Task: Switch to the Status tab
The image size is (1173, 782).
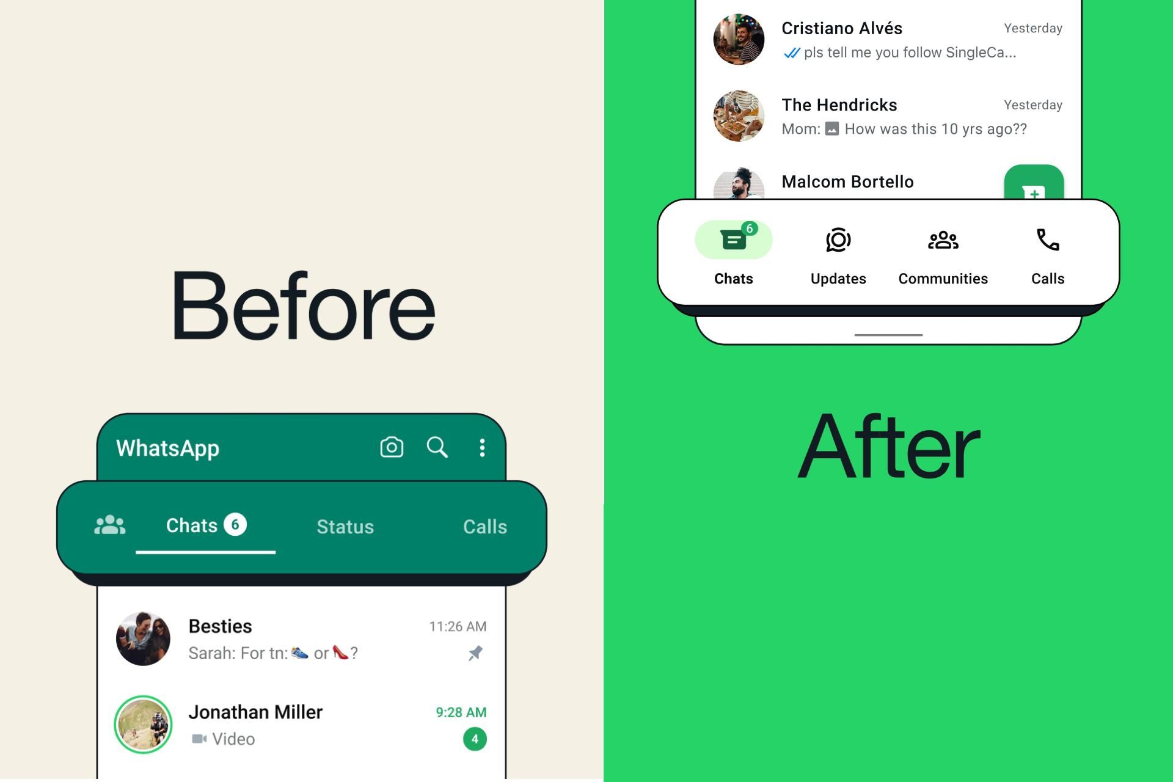Action: click(345, 525)
